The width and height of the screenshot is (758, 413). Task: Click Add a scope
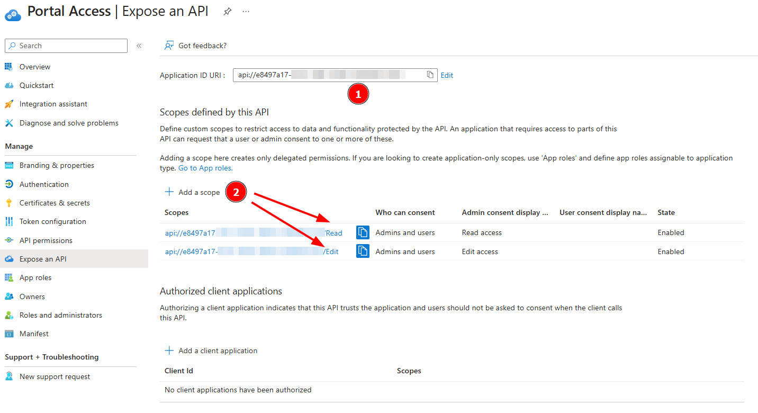[x=193, y=192]
